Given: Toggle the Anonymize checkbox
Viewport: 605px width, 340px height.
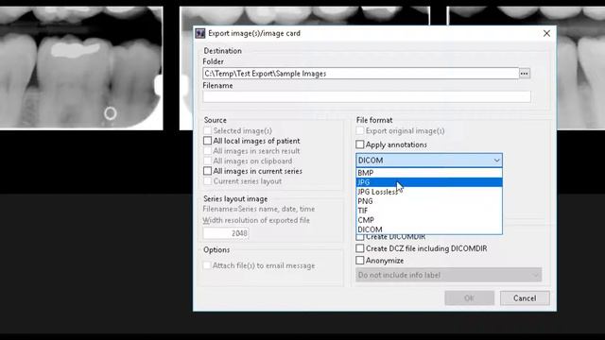Looking at the screenshot, I should coord(360,261).
